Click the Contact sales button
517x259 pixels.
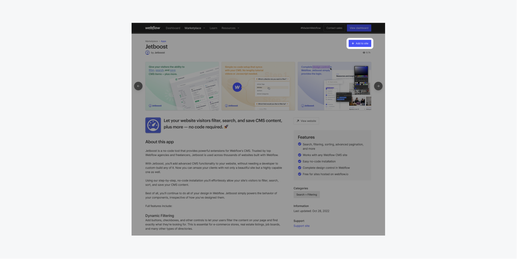334,28
